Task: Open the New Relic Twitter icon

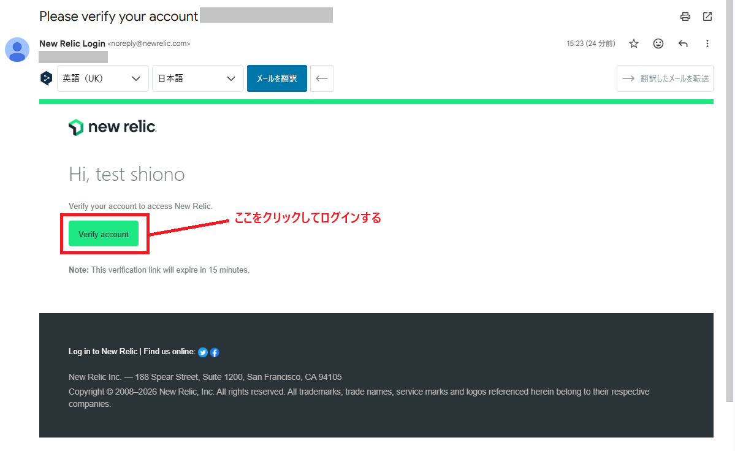Action: click(x=202, y=352)
